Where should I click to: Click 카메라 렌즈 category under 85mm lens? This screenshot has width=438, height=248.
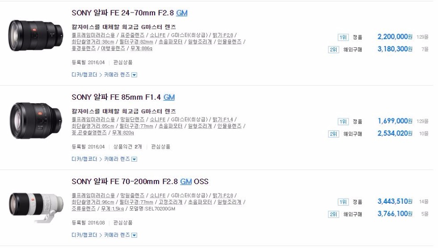click(117, 159)
